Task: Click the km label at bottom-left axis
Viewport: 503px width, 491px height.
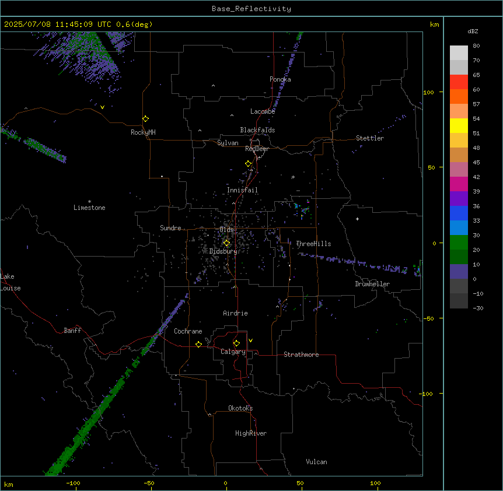Action: tap(9, 484)
